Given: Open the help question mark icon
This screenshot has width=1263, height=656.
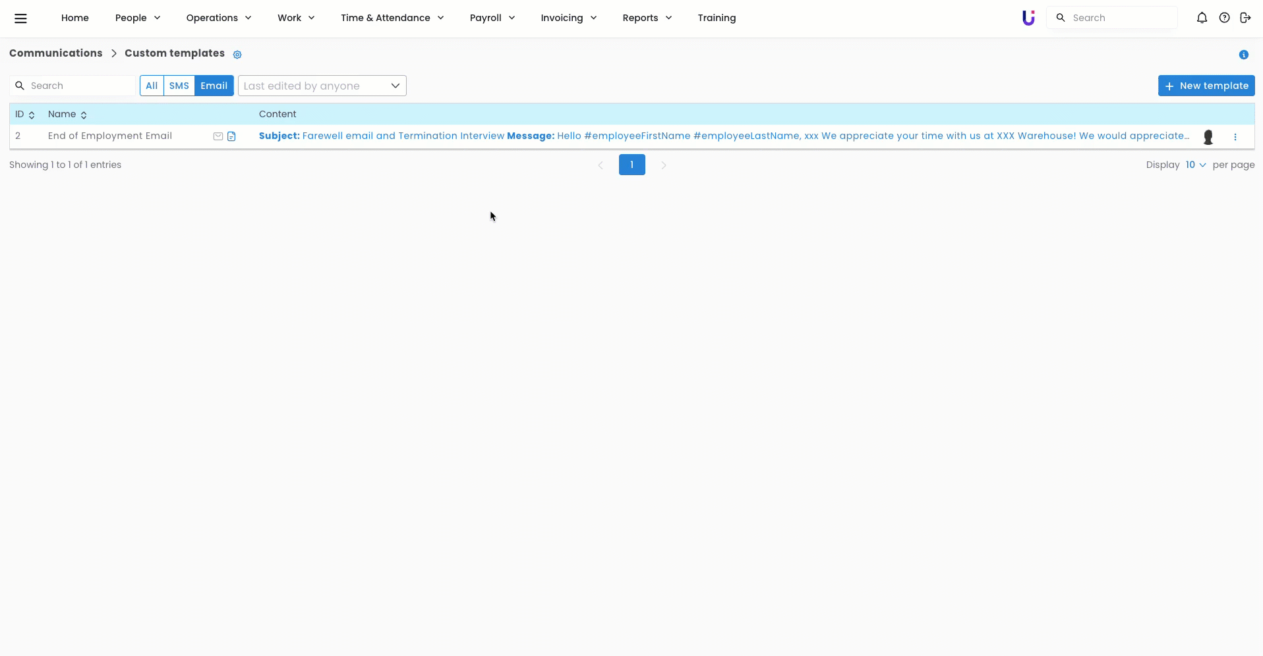Looking at the screenshot, I should [x=1224, y=18].
